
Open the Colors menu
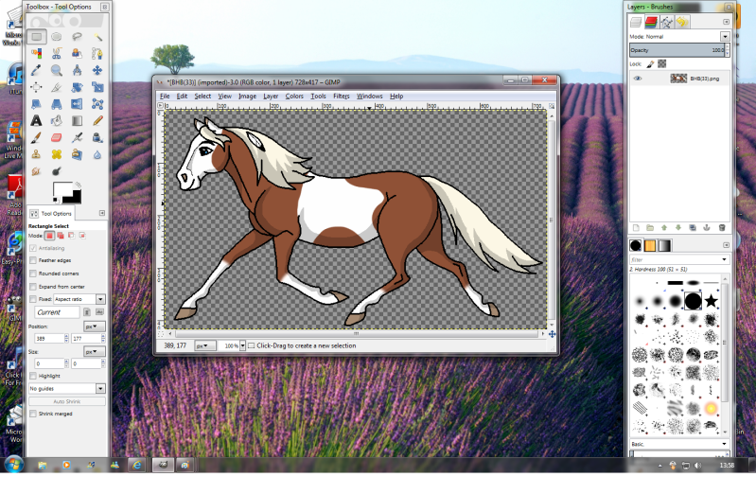pyautogui.click(x=294, y=96)
